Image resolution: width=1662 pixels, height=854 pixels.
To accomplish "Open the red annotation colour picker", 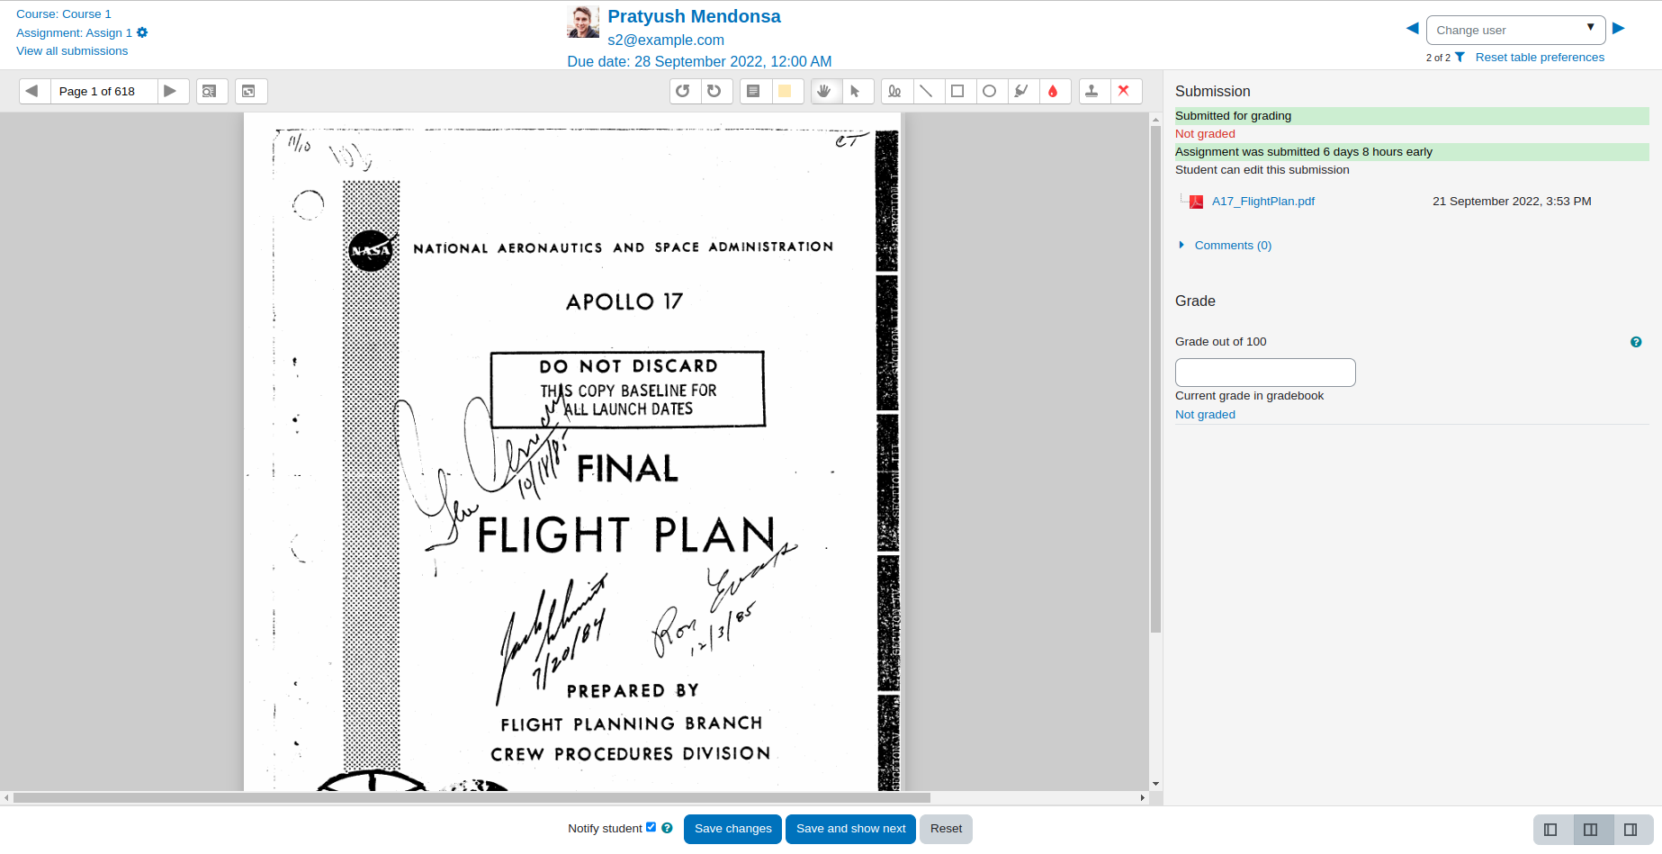I will point(1054,91).
